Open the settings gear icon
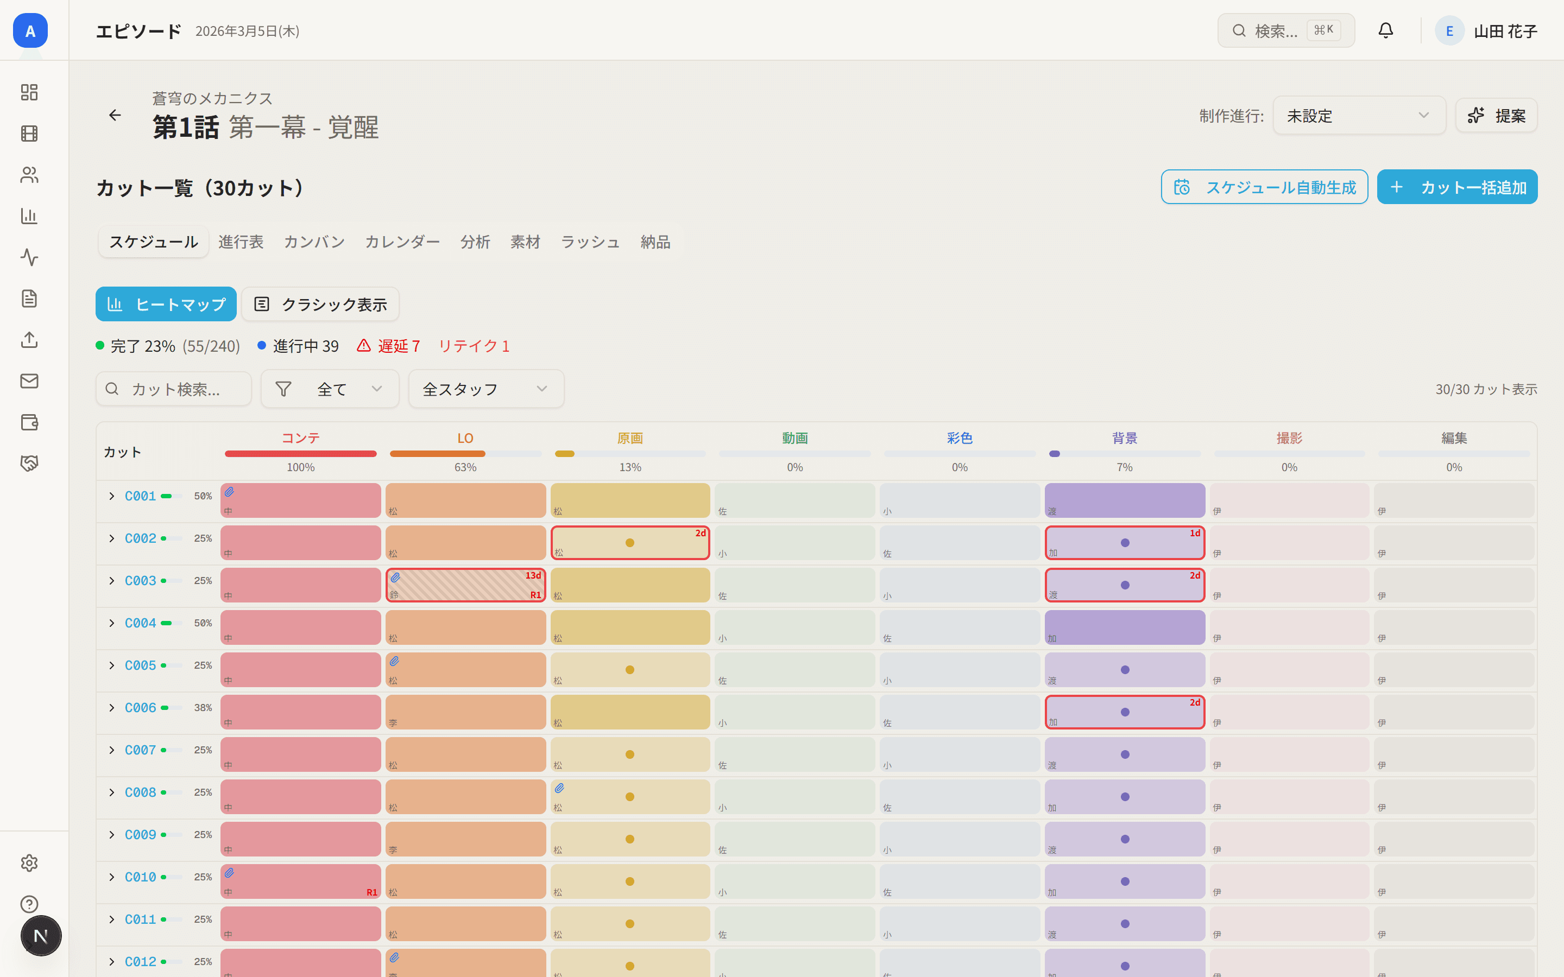 tap(29, 862)
